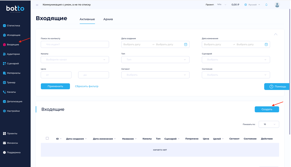Viewport: 291px width, 167px height.
Task: Click the notification bell icon
Action: point(266,5)
